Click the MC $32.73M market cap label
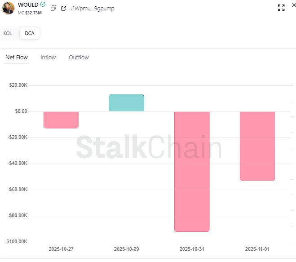Screen dimensions: 296x262 point(30,13)
